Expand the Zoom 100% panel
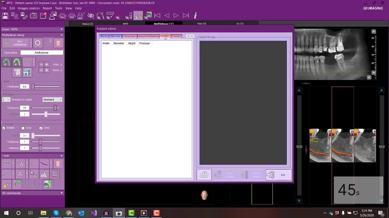 click(x=62, y=29)
